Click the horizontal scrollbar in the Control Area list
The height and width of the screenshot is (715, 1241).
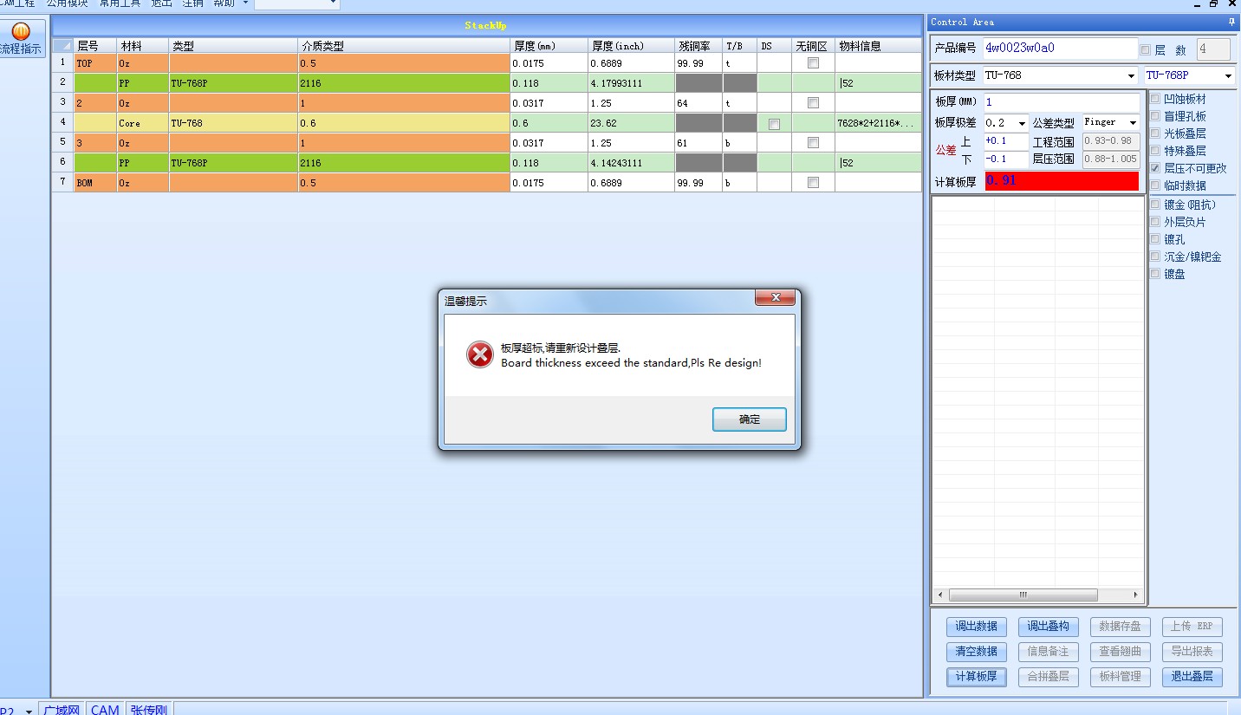tap(1023, 595)
